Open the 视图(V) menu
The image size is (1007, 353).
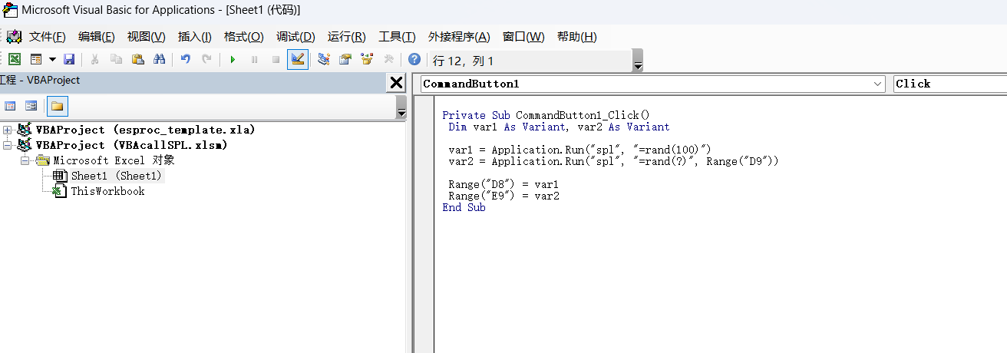[x=146, y=37]
